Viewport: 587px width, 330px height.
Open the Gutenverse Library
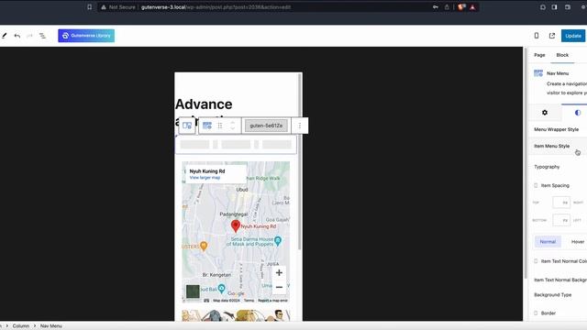click(x=86, y=36)
